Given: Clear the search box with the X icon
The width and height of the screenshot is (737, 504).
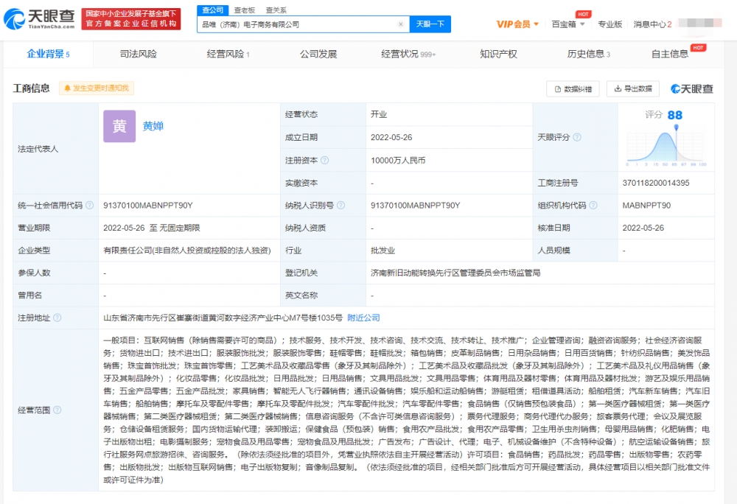Looking at the screenshot, I should pos(400,24).
